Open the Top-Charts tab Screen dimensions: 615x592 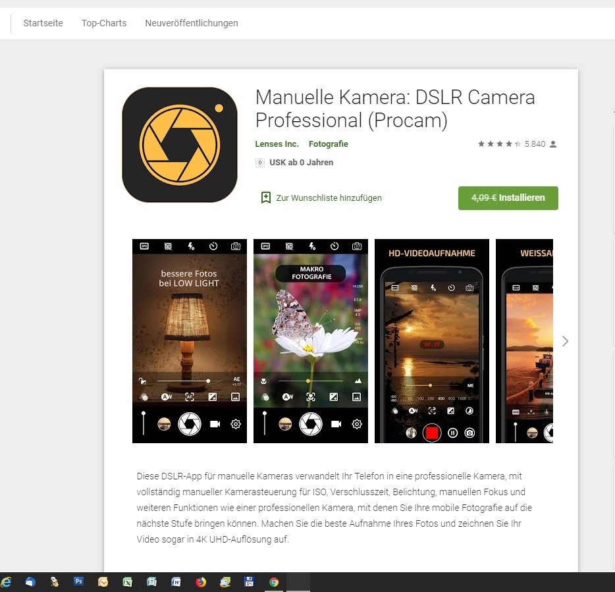pyautogui.click(x=104, y=23)
